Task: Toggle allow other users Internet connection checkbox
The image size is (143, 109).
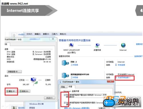Action: point(65,95)
